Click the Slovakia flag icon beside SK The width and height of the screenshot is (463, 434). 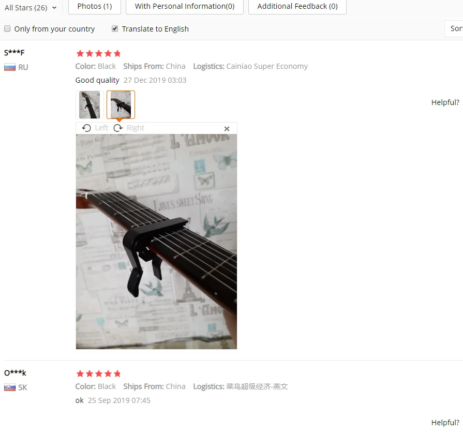[x=10, y=387]
